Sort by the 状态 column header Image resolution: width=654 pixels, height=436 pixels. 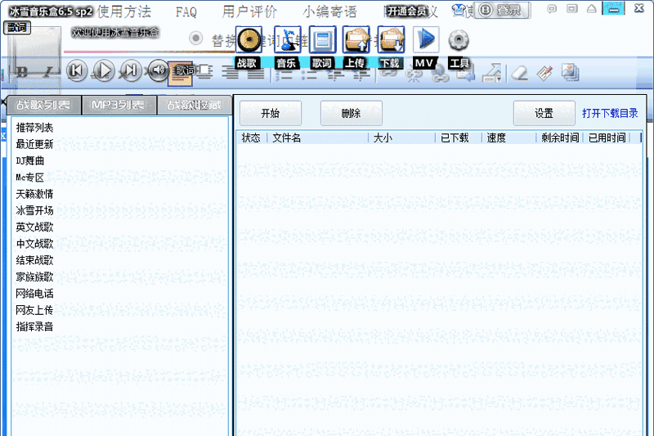click(x=252, y=137)
